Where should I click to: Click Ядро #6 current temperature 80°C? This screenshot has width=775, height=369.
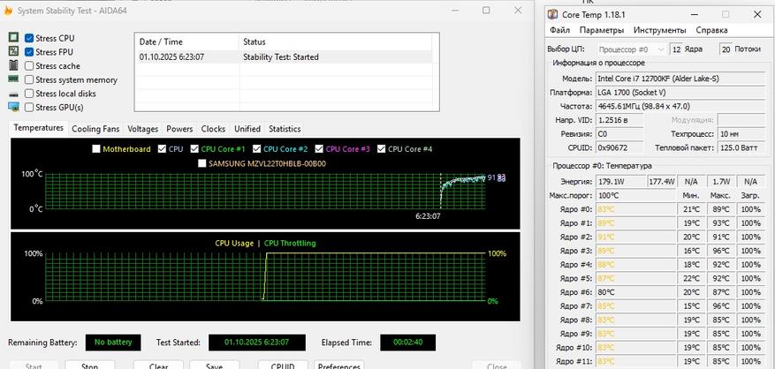[x=635, y=292]
